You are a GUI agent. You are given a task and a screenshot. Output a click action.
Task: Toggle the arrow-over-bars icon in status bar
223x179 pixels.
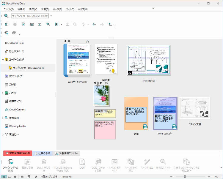click(29, 177)
